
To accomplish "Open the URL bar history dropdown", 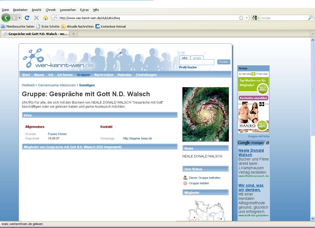I will [247, 18].
